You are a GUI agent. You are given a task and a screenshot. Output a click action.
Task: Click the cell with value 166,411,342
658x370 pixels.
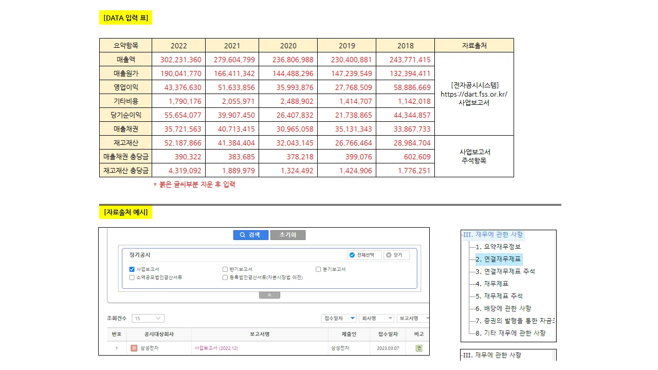tap(232, 73)
